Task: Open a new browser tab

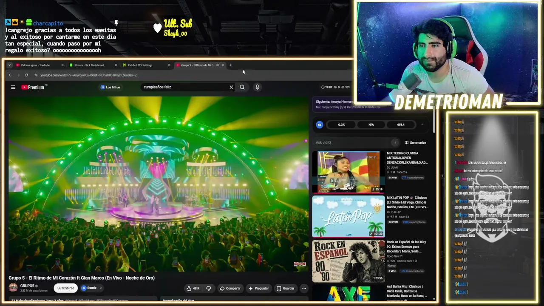Action: pos(231,65)
